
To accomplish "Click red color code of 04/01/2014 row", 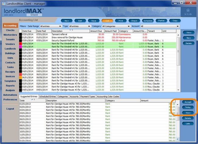I will (x=20, y=43).
